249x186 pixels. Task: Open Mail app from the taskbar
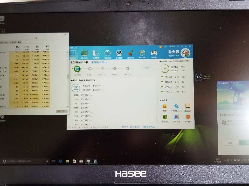pyautogui.click(x=81, y=161)
